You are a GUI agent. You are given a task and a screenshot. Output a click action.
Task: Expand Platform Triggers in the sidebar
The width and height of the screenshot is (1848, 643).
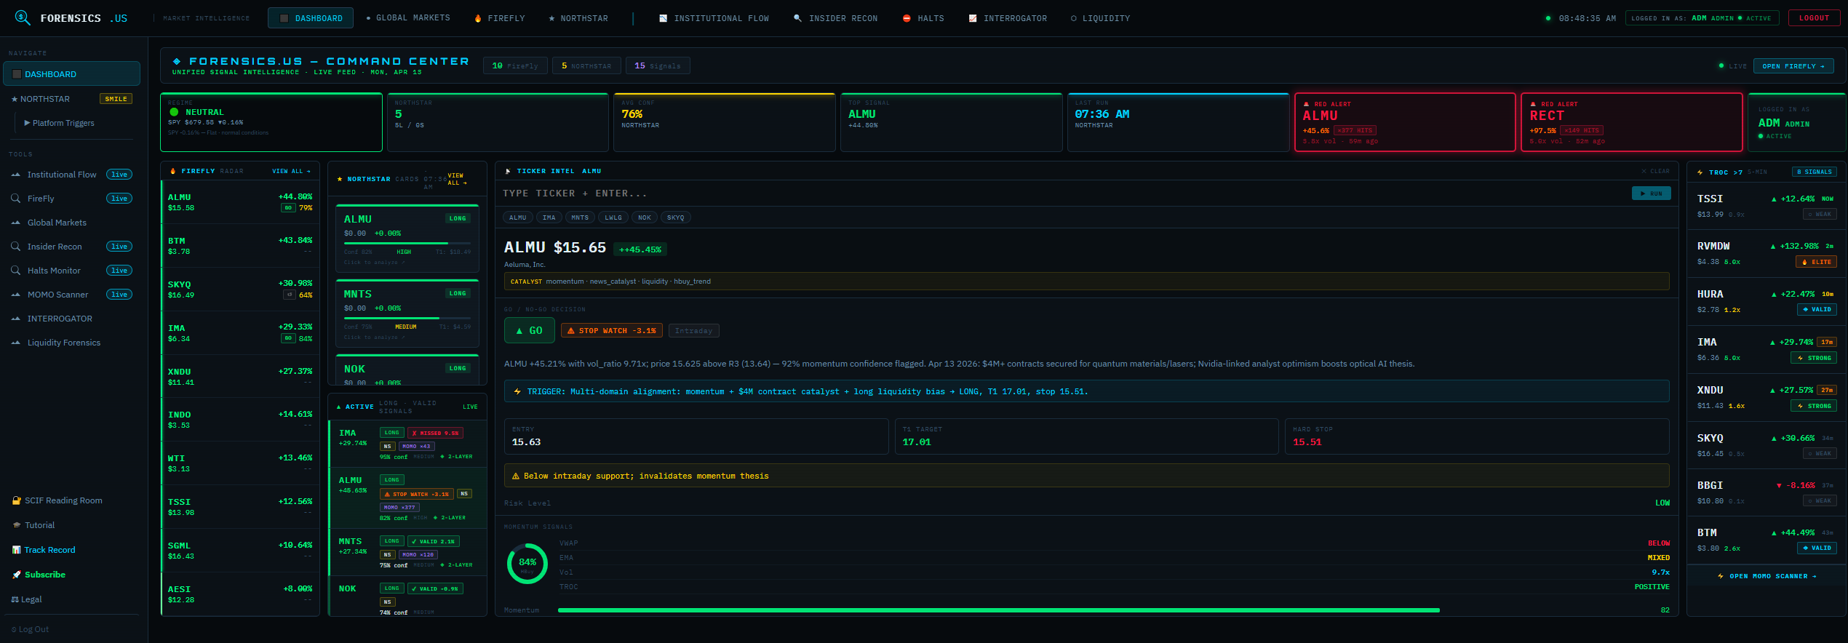[60, 123]
